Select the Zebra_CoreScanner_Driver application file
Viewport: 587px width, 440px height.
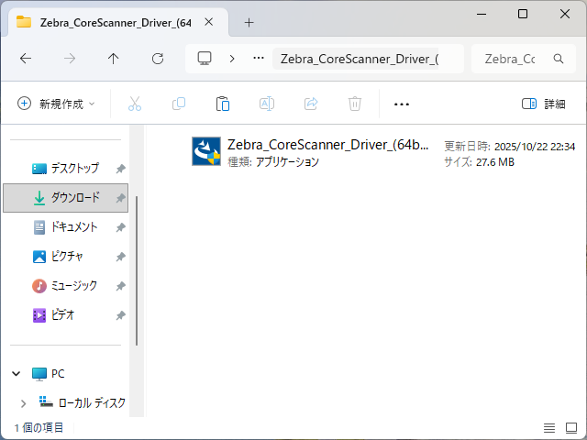(x=312, y=152)
